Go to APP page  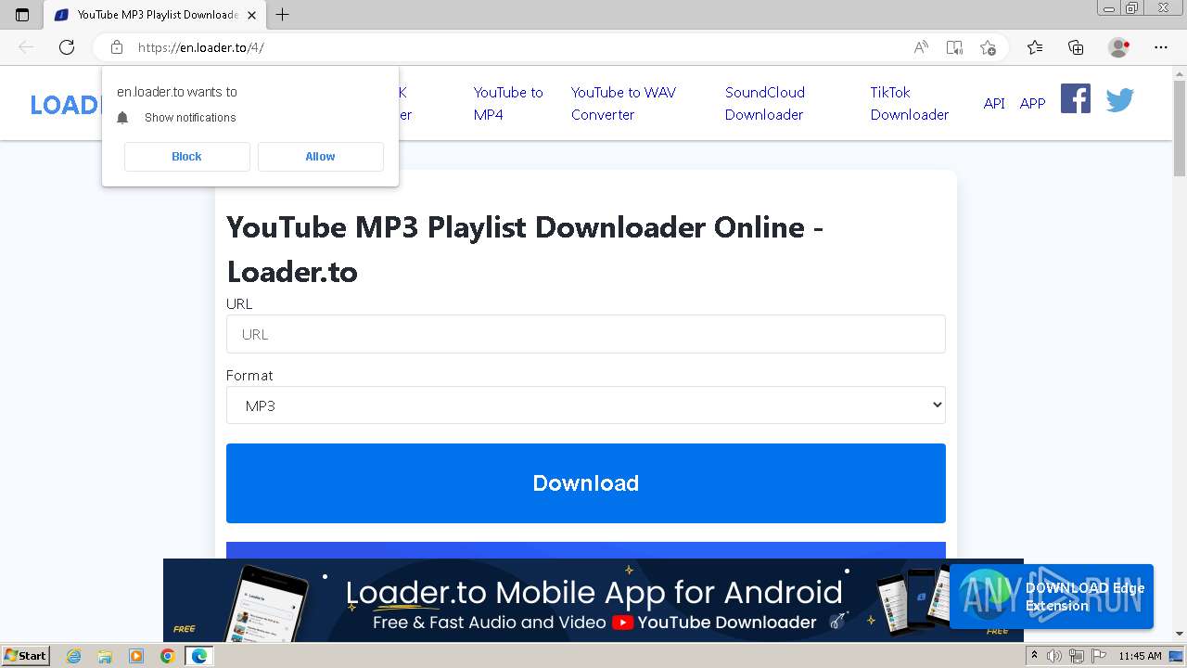[x=1032, y=104]
